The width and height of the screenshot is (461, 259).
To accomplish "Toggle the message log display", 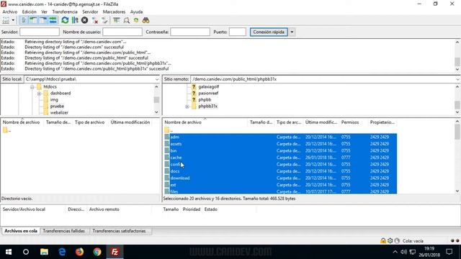I will pos(24,20).
